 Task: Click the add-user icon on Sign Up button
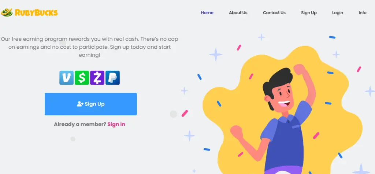(x=80, y=104)
